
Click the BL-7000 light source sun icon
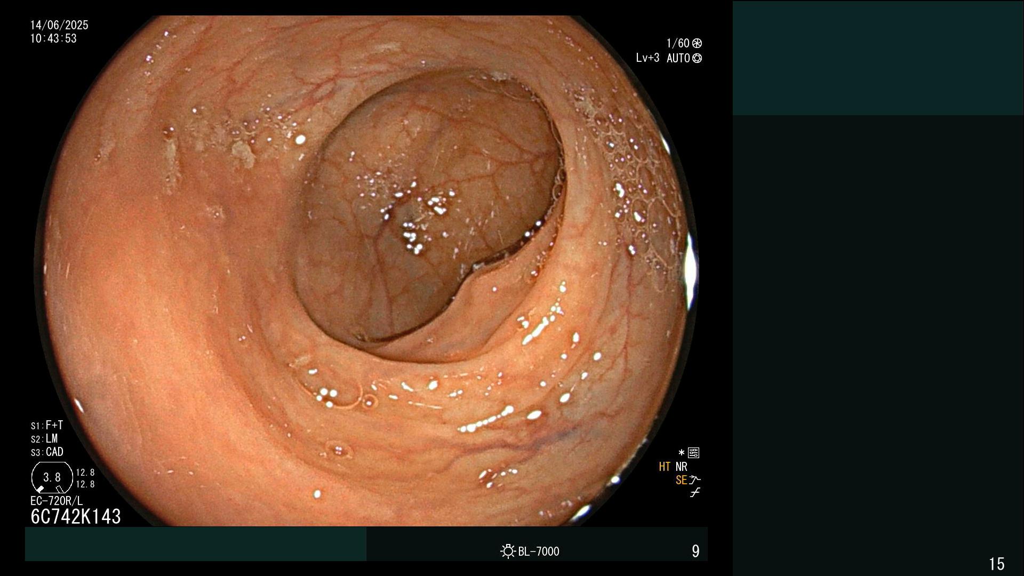(508, 551)
